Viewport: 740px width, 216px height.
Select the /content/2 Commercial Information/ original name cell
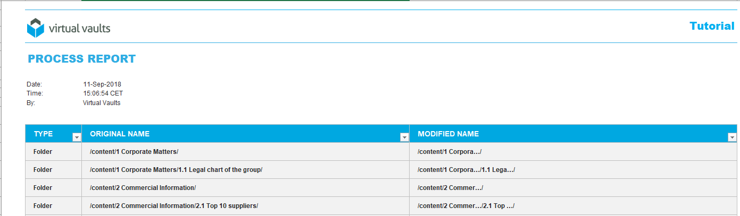click(143, 188)
